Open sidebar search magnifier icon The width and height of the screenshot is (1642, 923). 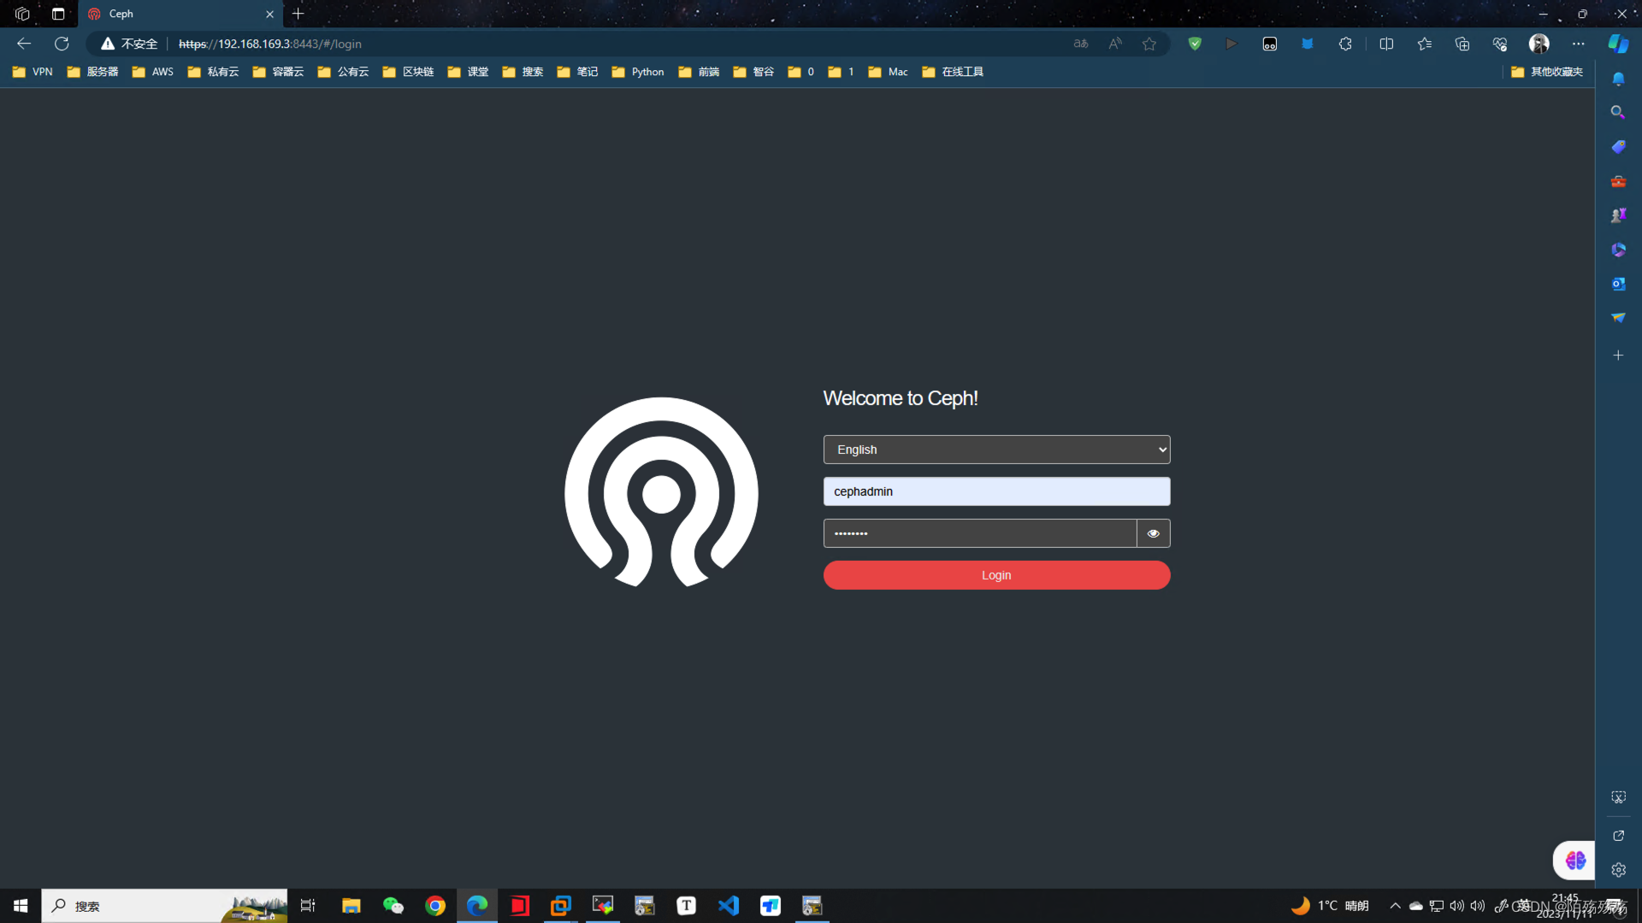[x=1618, y=112]
